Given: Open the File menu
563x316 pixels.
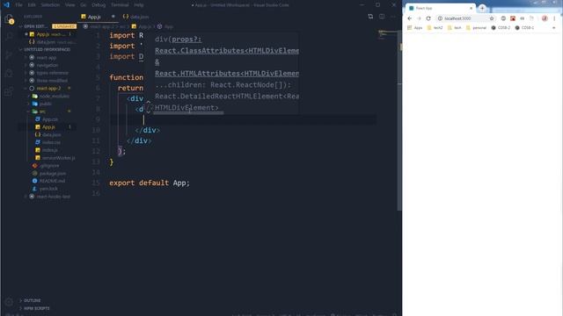Looking at the screenshot, I should pos(18,5).
